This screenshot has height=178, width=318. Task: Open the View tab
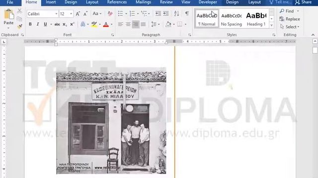tap(186, 2)
